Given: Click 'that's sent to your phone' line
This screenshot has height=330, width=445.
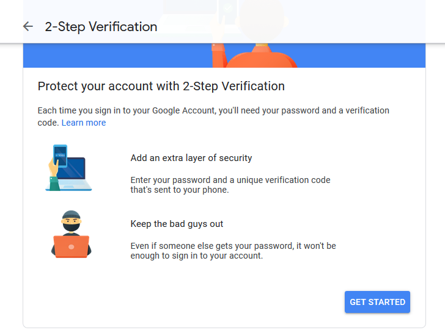Looking at the screenshot, I should coord(179,190).
